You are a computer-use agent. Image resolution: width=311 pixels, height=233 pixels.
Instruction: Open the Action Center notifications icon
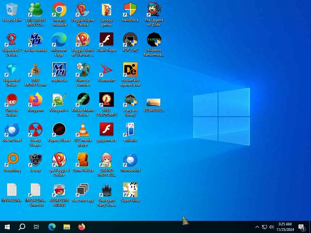302,227
